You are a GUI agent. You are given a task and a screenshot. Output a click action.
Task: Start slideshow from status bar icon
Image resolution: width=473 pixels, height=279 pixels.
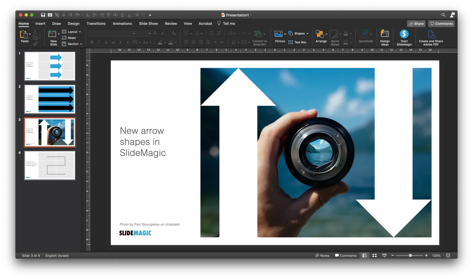point(384,255)
